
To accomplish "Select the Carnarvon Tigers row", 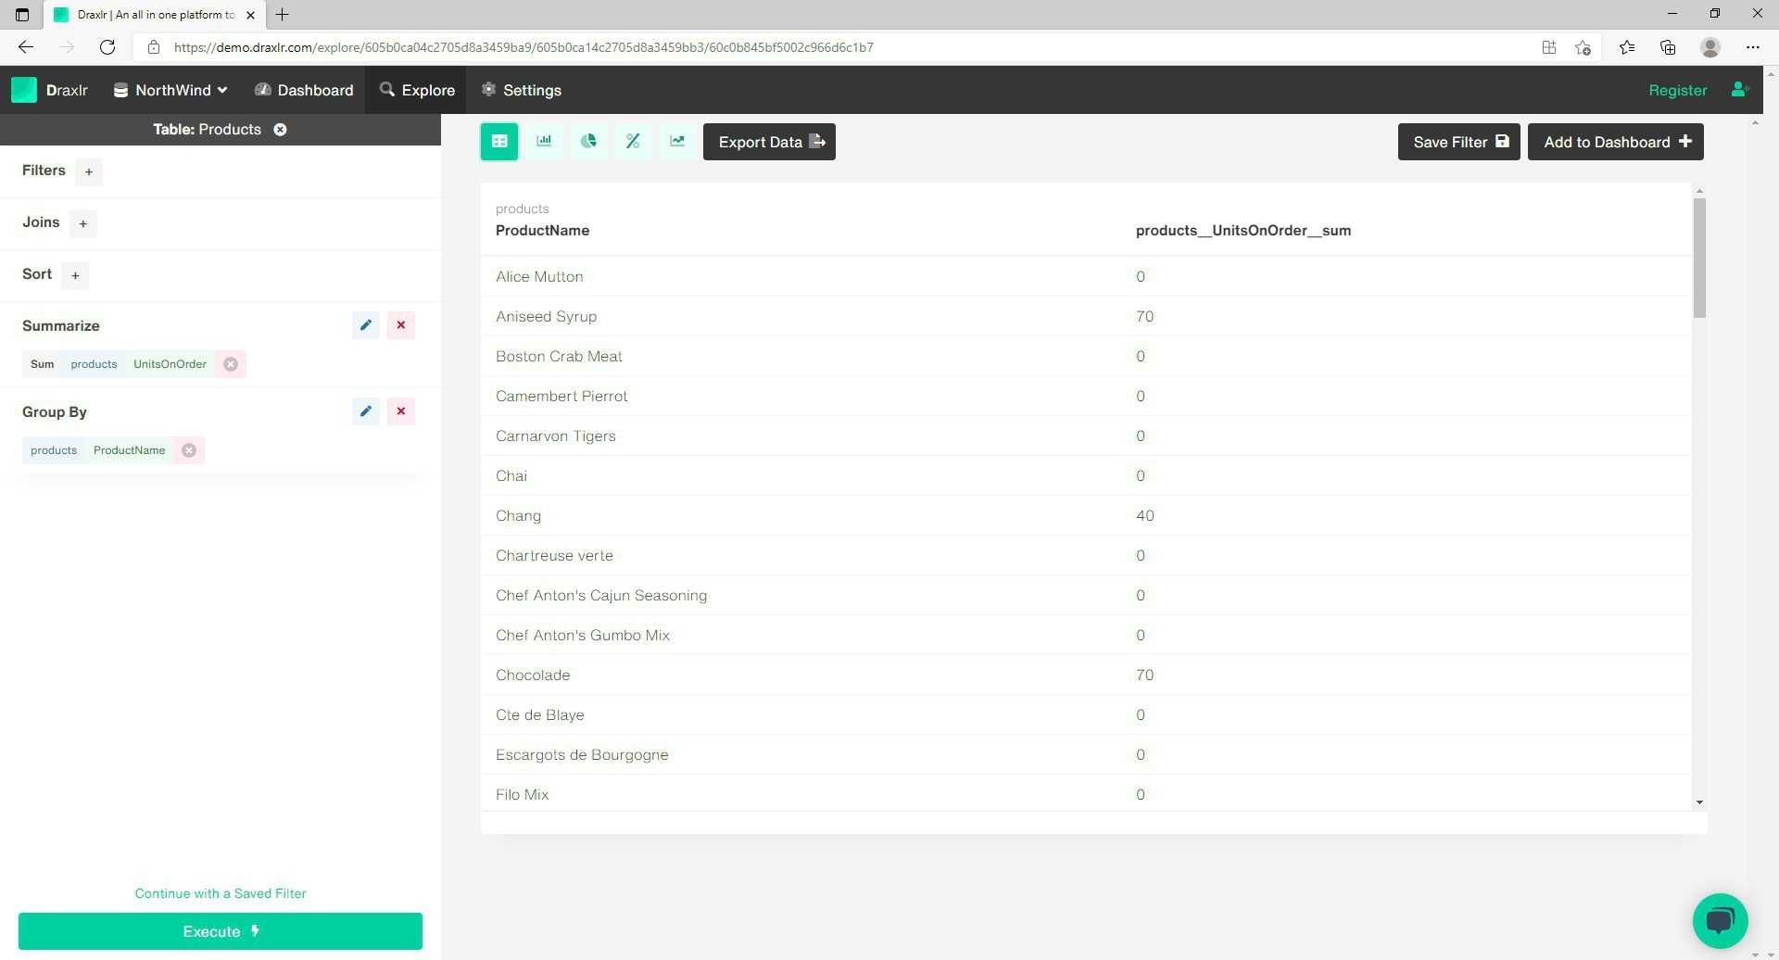I will 1086,436.
